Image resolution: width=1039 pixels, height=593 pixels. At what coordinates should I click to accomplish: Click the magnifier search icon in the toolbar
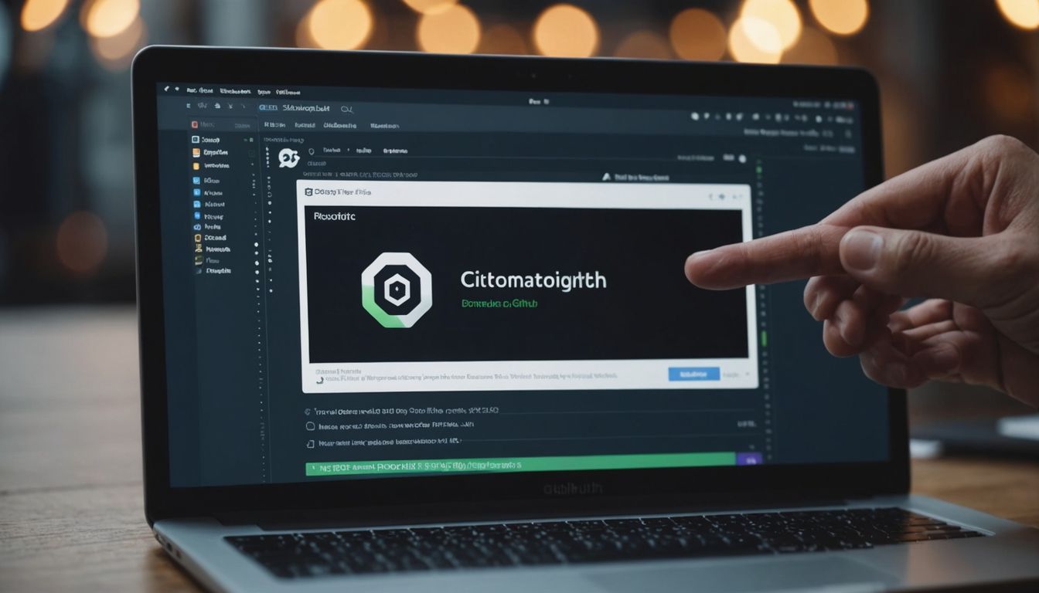(346, 110)
